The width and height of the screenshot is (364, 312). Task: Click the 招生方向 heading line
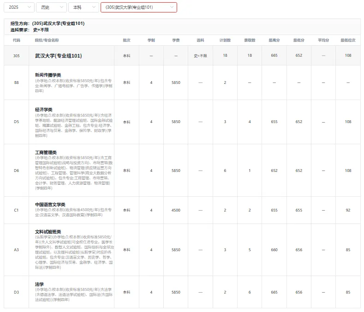(48, 24)
